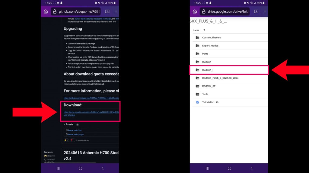Open the Custom_Themes folder
309x173 pixels.
coord(211,38)
